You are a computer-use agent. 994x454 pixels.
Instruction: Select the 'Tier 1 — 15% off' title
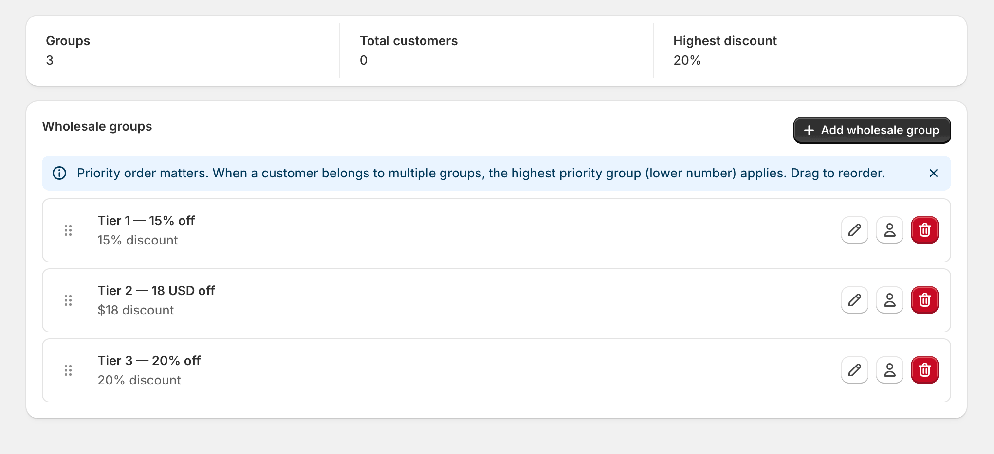click(x=146, y=221)
